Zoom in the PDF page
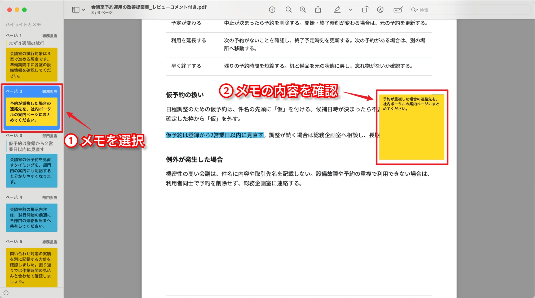Screen dimensions: 535x298 point(303,10)
